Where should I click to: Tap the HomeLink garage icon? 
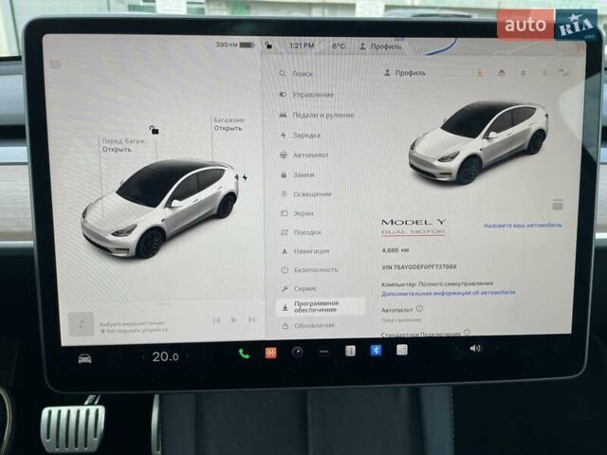pyautogui.click(x=502, y=72)
